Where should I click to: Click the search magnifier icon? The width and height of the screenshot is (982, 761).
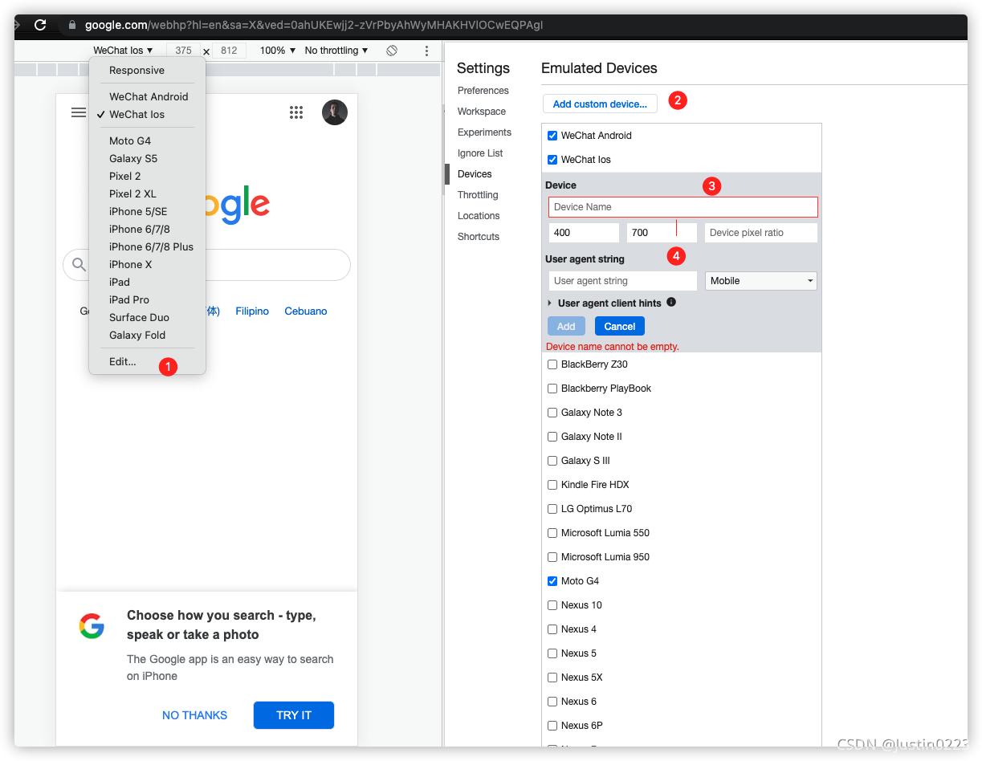[x=79, y=264]
